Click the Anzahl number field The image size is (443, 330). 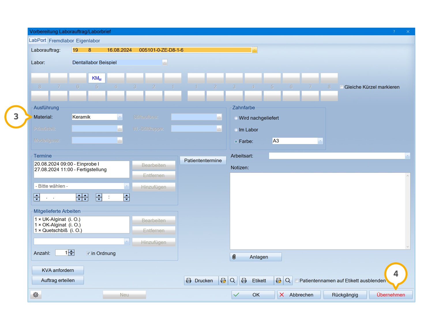[x=62, y=253]
